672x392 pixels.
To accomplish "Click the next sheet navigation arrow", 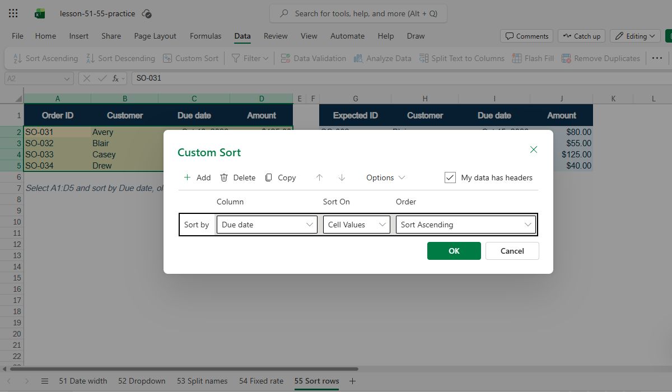I will click(x=26, y=381).
